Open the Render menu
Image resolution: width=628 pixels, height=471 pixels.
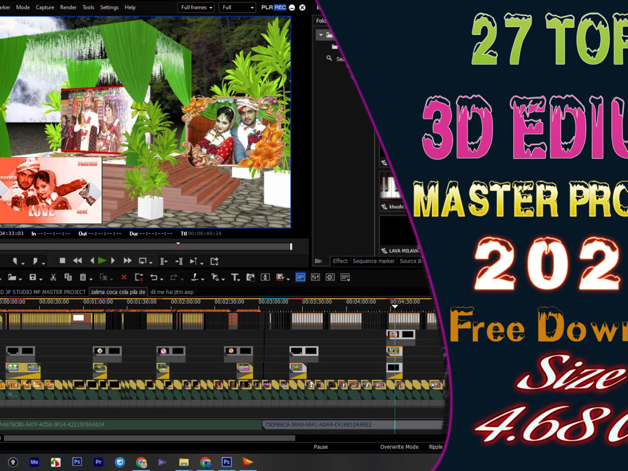[68, 7]
